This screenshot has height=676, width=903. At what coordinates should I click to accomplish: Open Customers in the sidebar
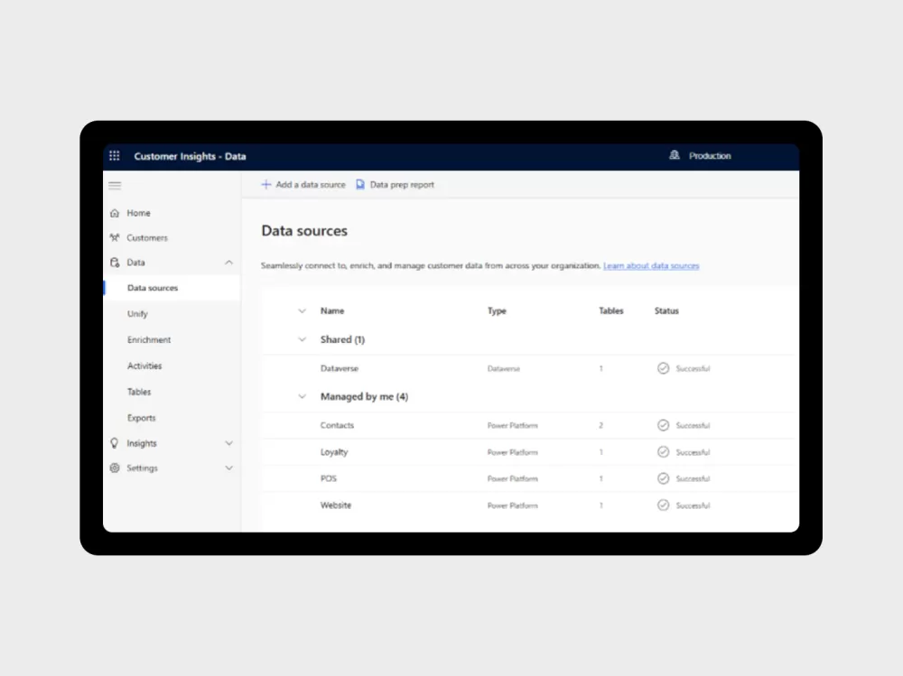(x=147, y=237)
